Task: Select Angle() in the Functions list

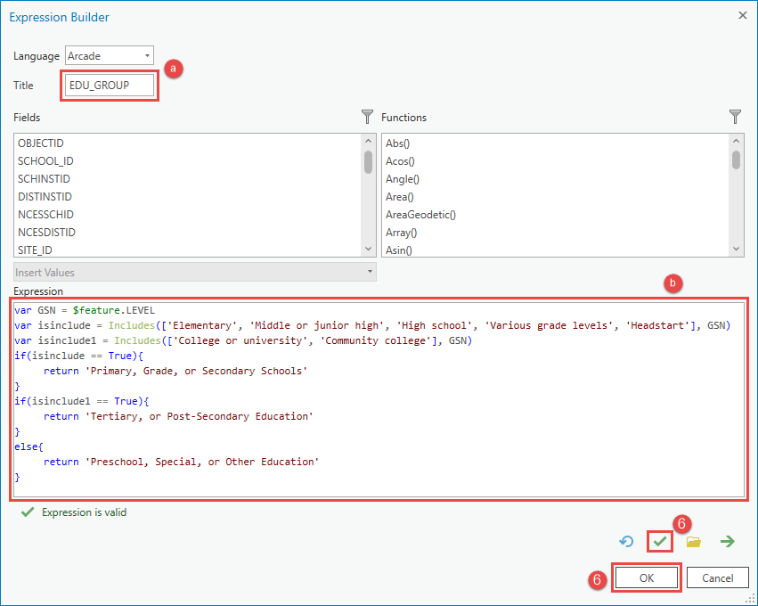Action: coord(403,179)
